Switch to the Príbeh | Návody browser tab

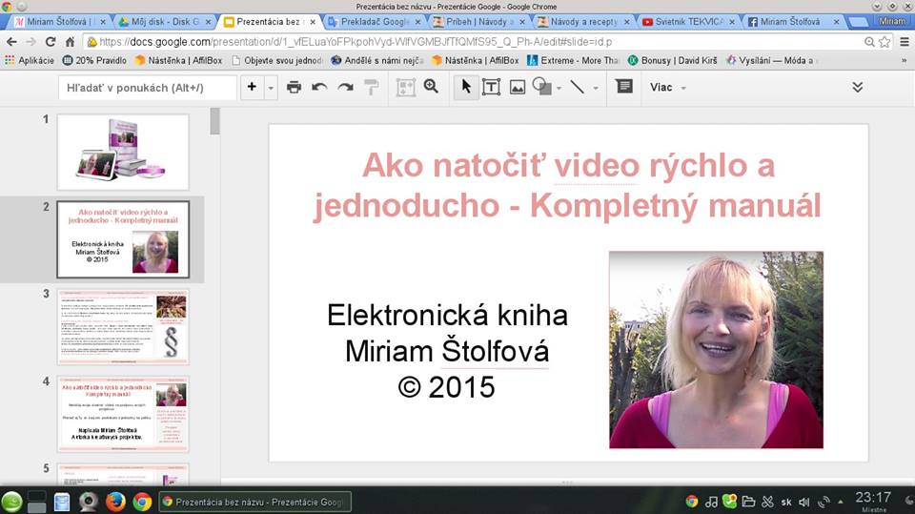pos(478,22)
